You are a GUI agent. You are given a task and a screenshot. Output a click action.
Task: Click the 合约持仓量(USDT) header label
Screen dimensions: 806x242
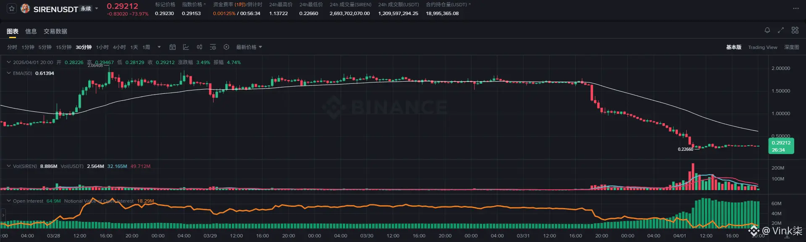click(446, 5)
